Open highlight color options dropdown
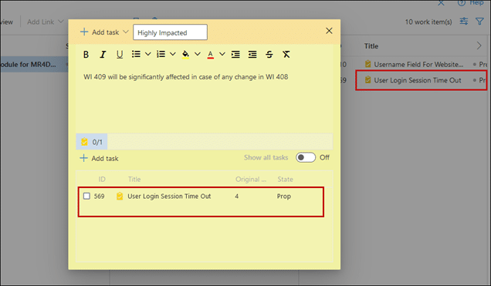 [198, 54]
